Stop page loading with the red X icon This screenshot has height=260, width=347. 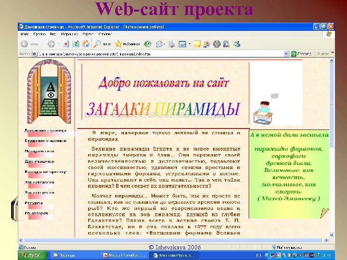click(x=66, y=44)
